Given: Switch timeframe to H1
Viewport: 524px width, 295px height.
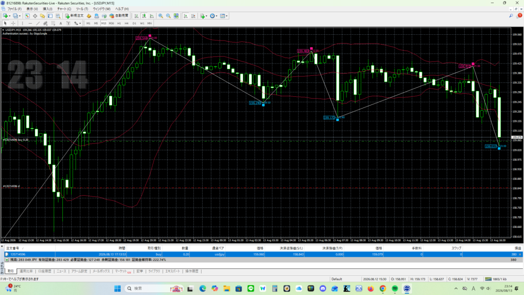Looking at the screenshot, I should [119, 24].
